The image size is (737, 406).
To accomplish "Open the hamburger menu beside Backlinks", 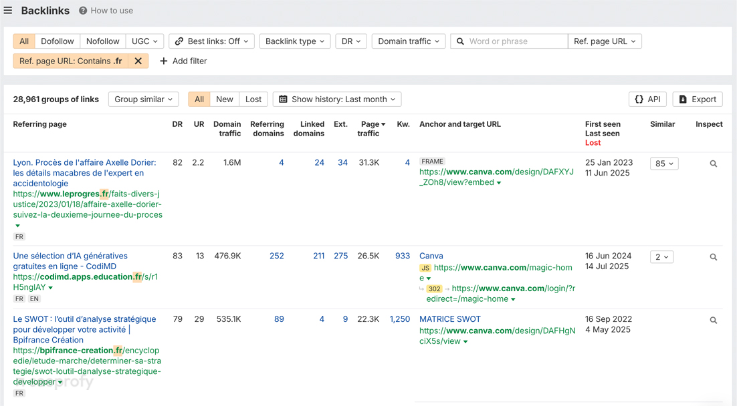I will 8,10.
